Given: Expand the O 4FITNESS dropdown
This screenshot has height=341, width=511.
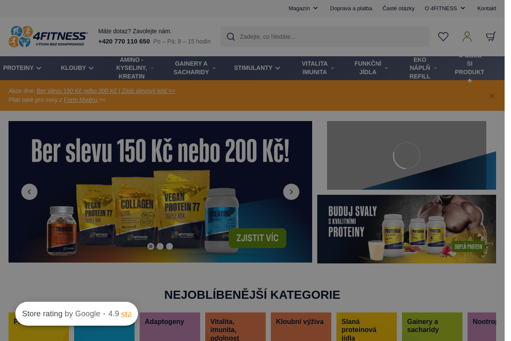Looking at the screenshot, I should 445,8.
